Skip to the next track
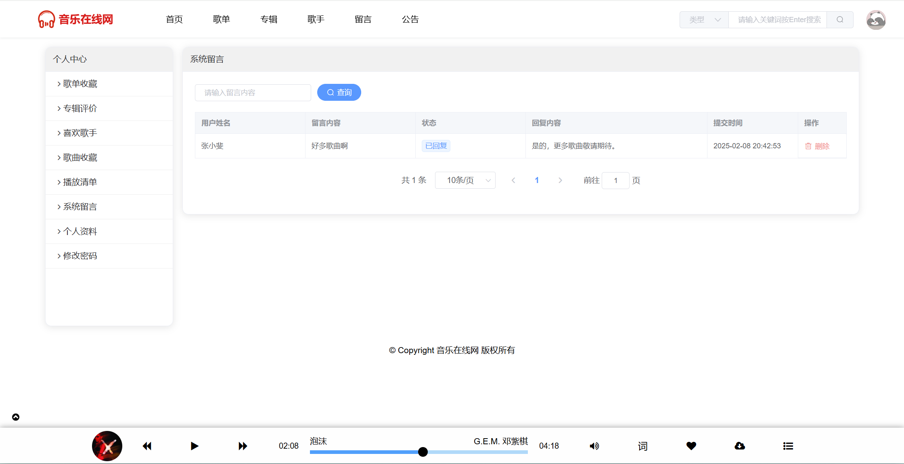 243,446
